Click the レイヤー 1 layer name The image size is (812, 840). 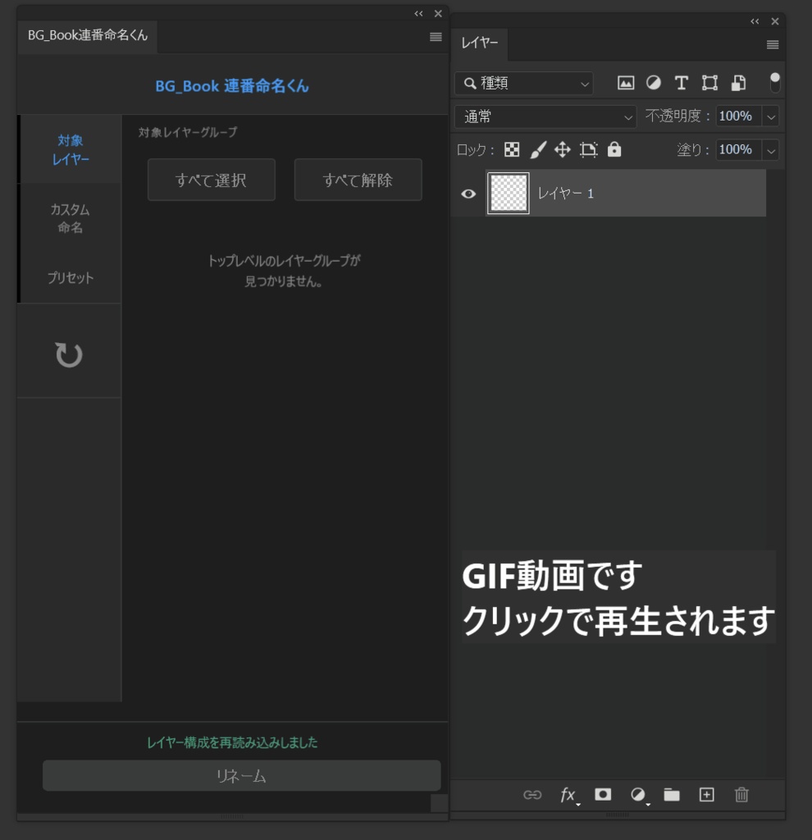tap(566, 194)
